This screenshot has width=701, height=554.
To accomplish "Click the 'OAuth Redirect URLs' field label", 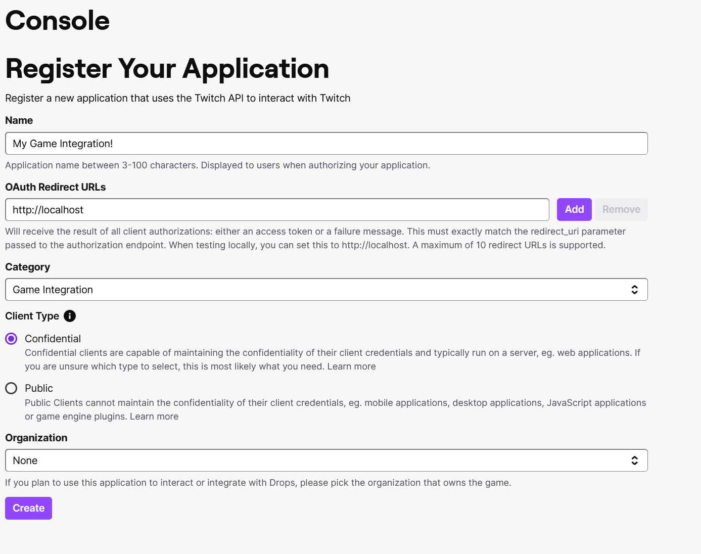I will coord(56,187).
